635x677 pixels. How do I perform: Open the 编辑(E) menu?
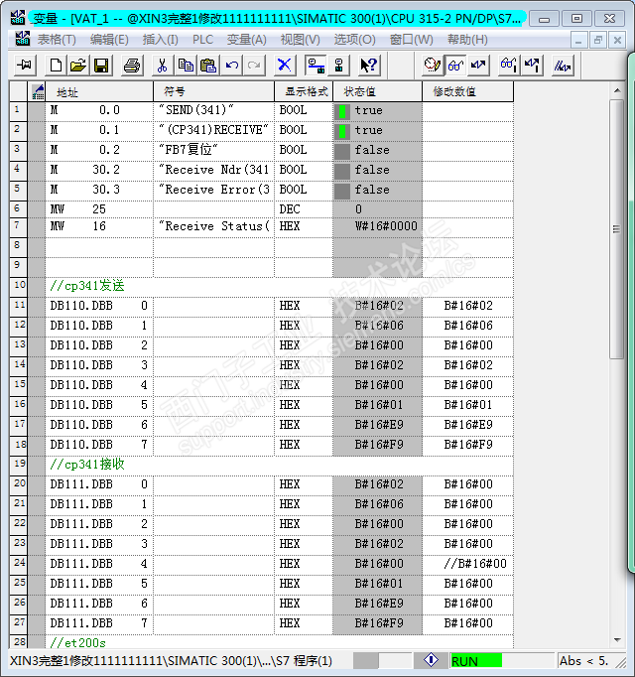(x=109, y=40)
